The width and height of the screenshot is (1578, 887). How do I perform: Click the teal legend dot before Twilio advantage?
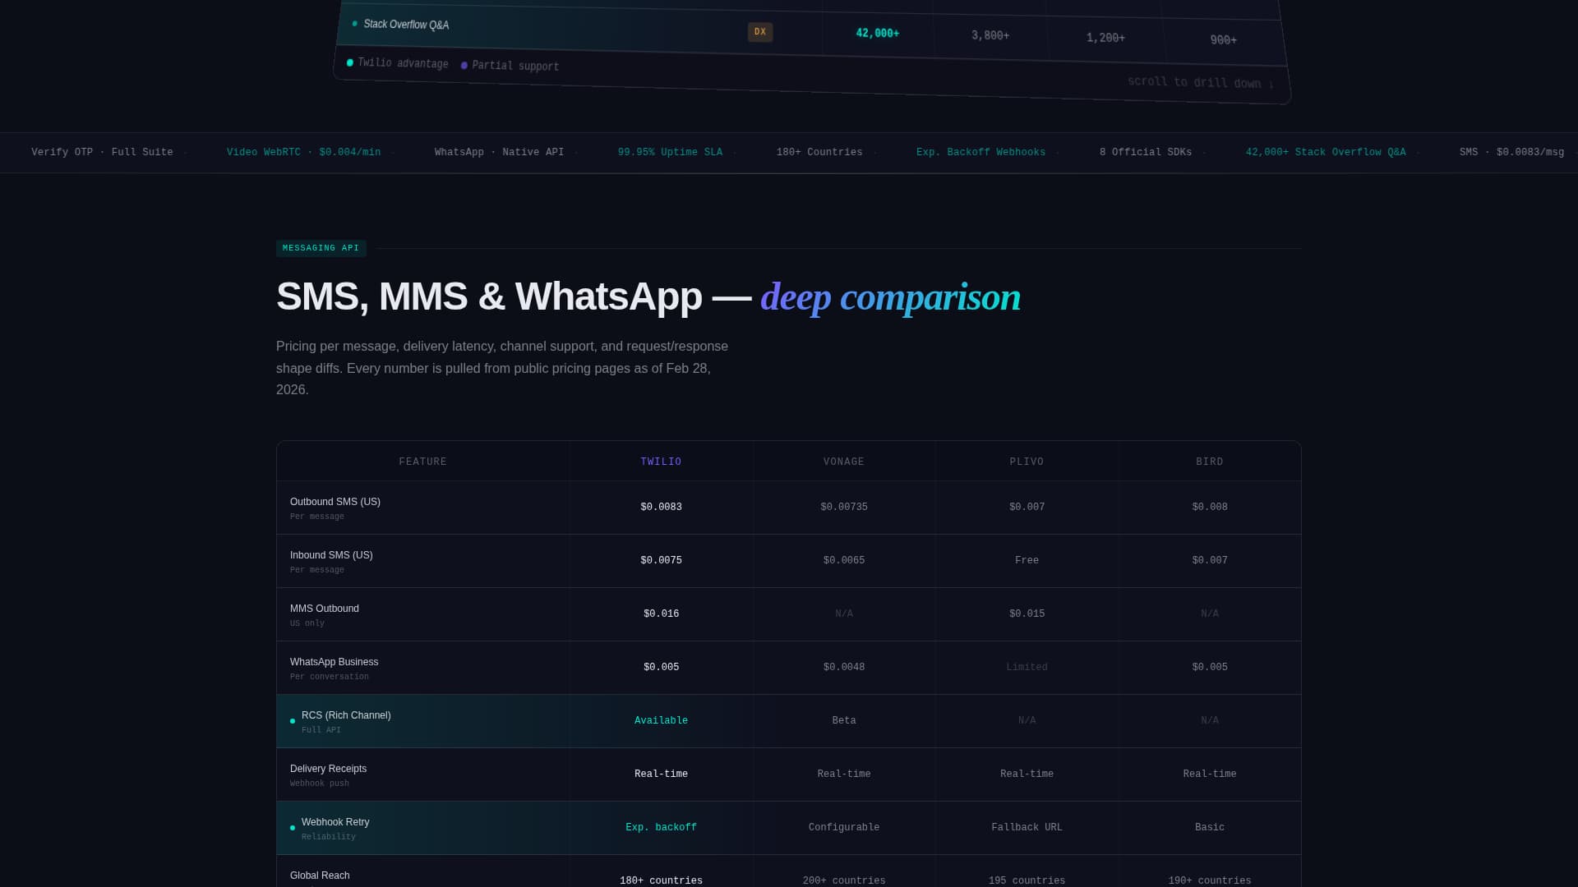[x=349, y=62]
